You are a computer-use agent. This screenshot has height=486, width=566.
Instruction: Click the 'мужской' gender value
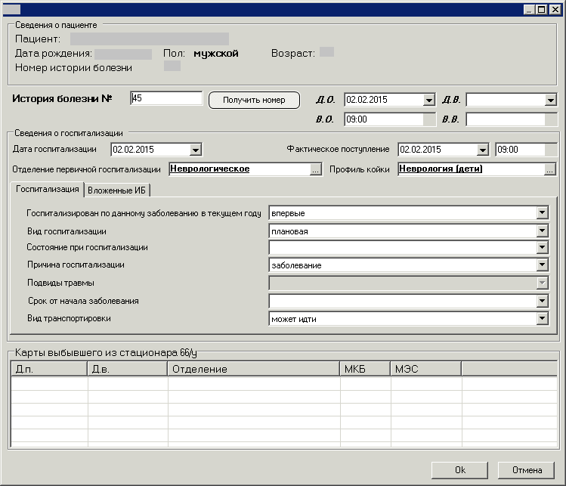[216, 54]
